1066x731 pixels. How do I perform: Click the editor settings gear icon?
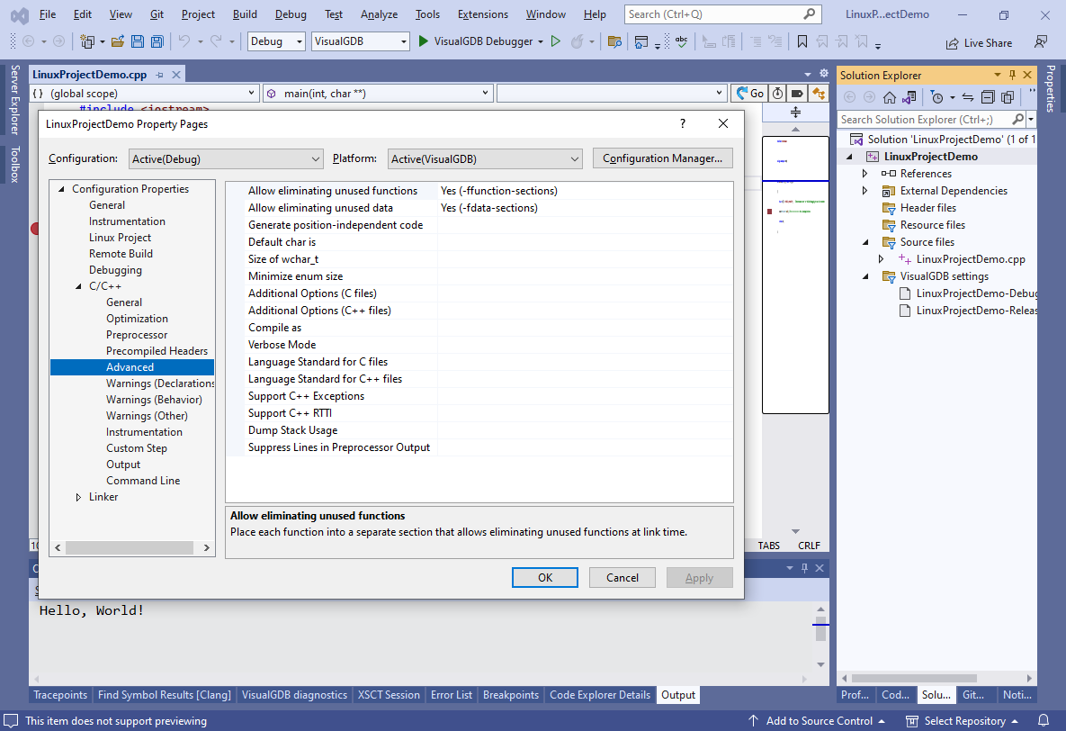coord(824,74)
